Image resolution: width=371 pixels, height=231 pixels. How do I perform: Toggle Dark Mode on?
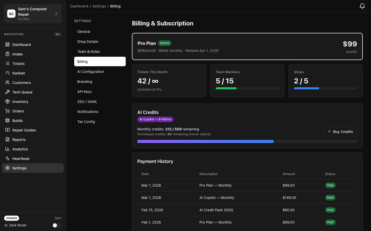point(57,225)
